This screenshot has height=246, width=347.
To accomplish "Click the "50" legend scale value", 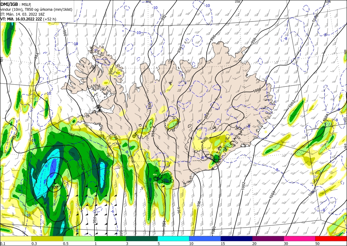I will click(318, 244).
